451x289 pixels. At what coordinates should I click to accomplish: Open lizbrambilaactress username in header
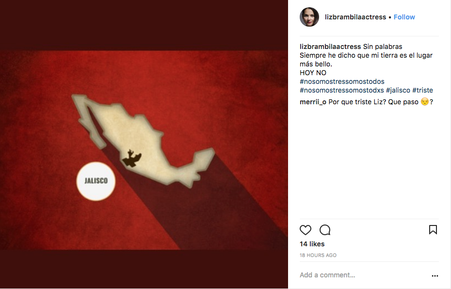click(355, 17)
